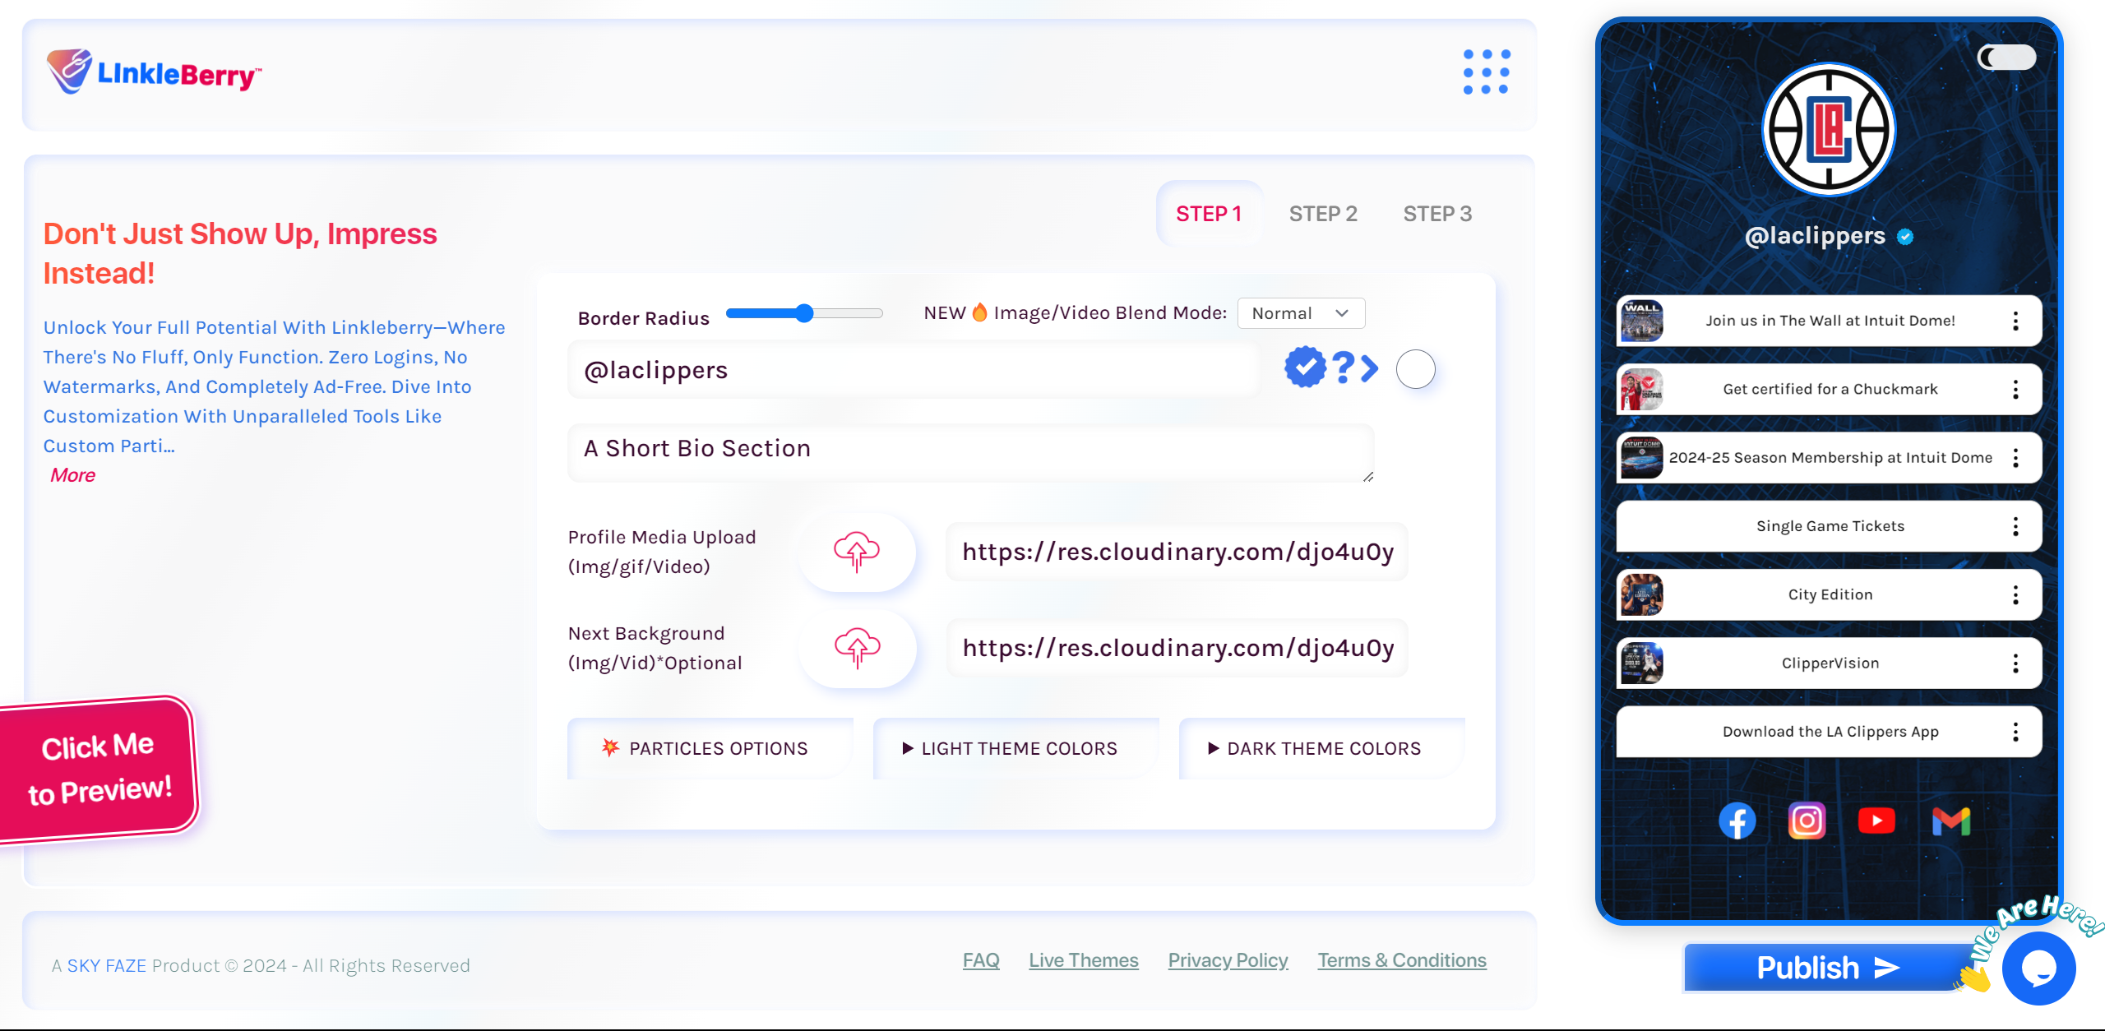The image size is (2105, 1031).
Task: Open the live chat bubble
Action: pyautogui.click(x=2038, y=968)
